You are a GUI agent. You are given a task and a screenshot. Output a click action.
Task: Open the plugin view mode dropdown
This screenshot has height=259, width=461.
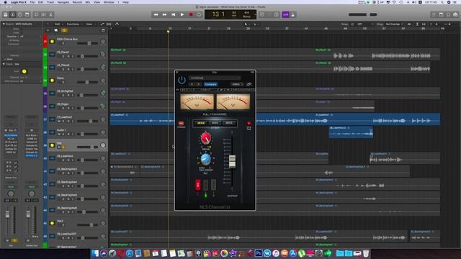(x=236, y=84)
